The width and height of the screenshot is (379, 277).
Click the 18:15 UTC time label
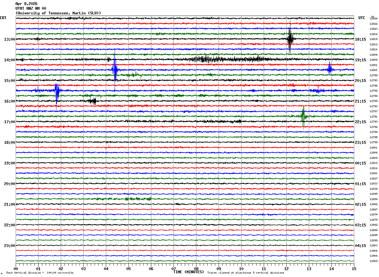[361, 39]
